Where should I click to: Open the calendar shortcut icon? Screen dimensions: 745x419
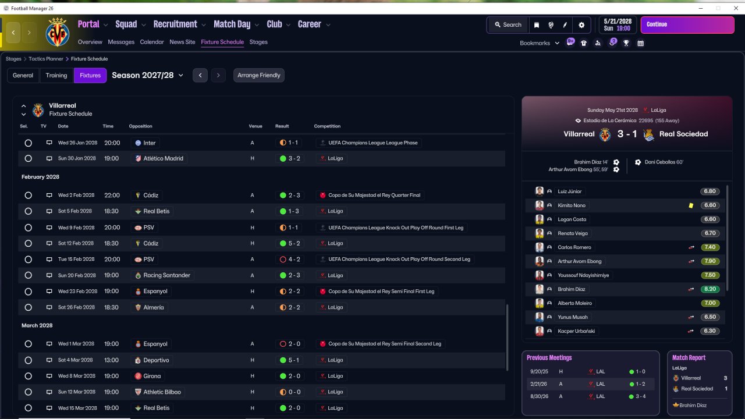[x=640, y=43]
